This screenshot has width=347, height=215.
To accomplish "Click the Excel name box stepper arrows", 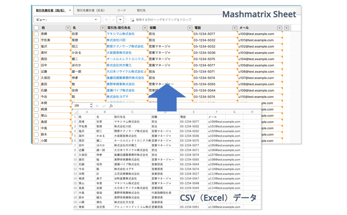I will [90, 106].
